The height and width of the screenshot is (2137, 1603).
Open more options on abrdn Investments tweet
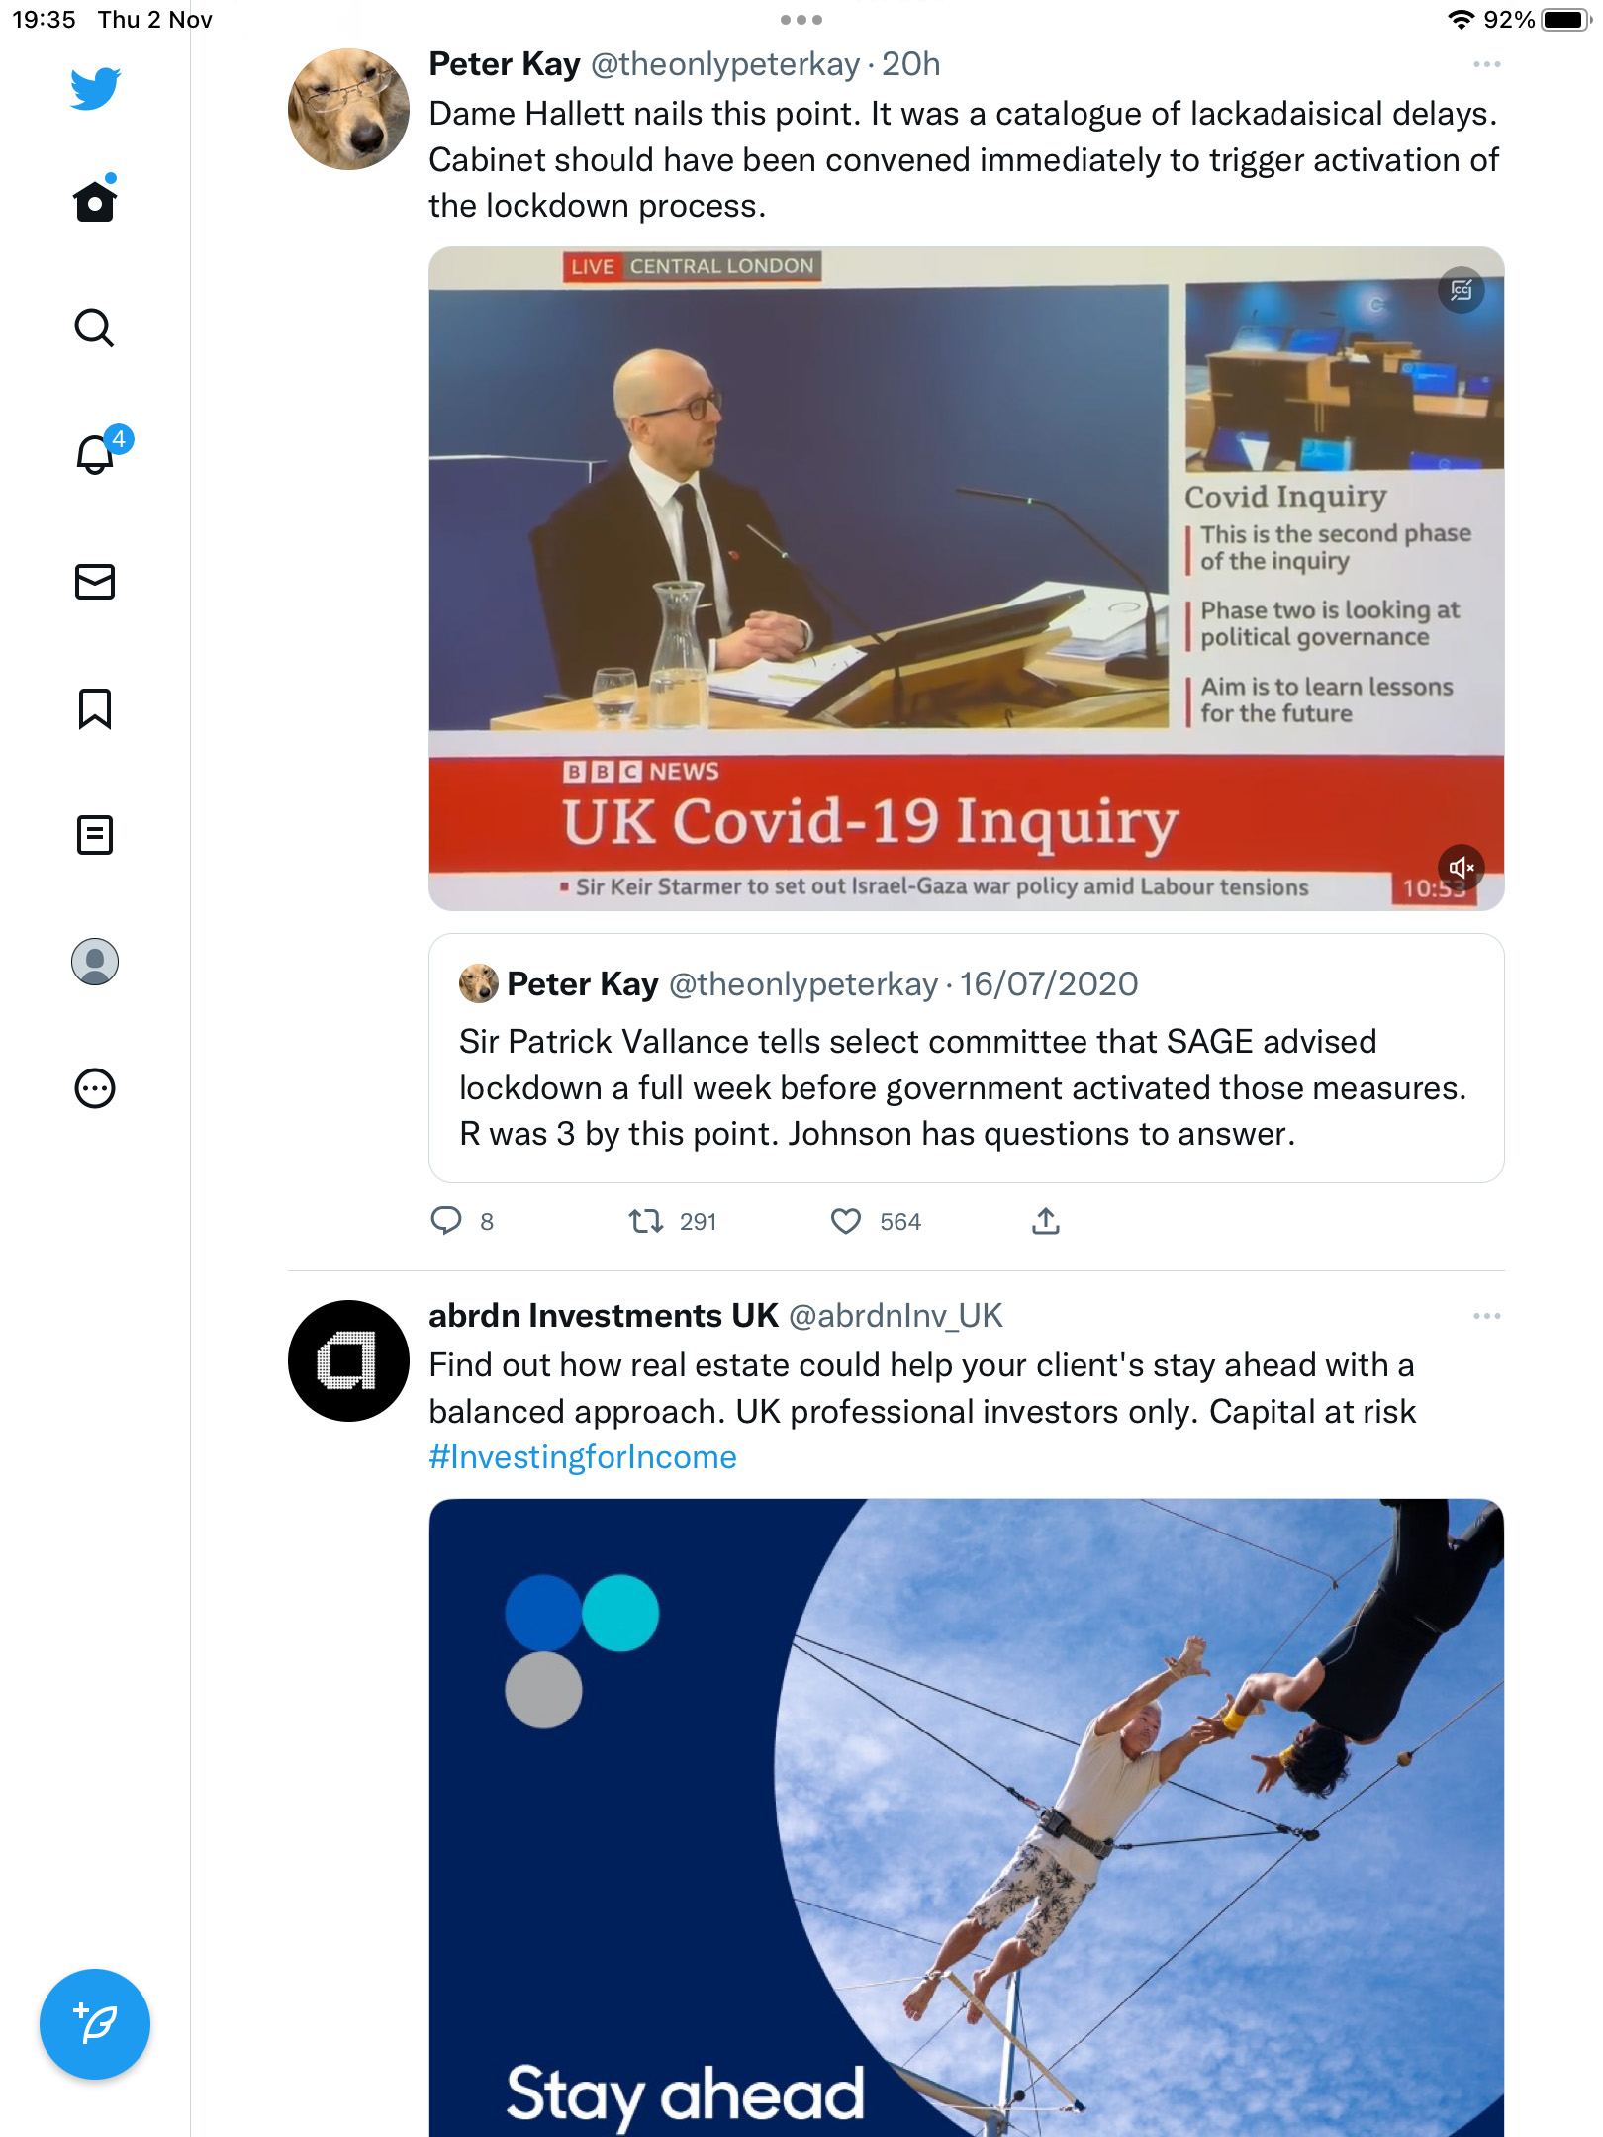[x=1486, y=1316]
